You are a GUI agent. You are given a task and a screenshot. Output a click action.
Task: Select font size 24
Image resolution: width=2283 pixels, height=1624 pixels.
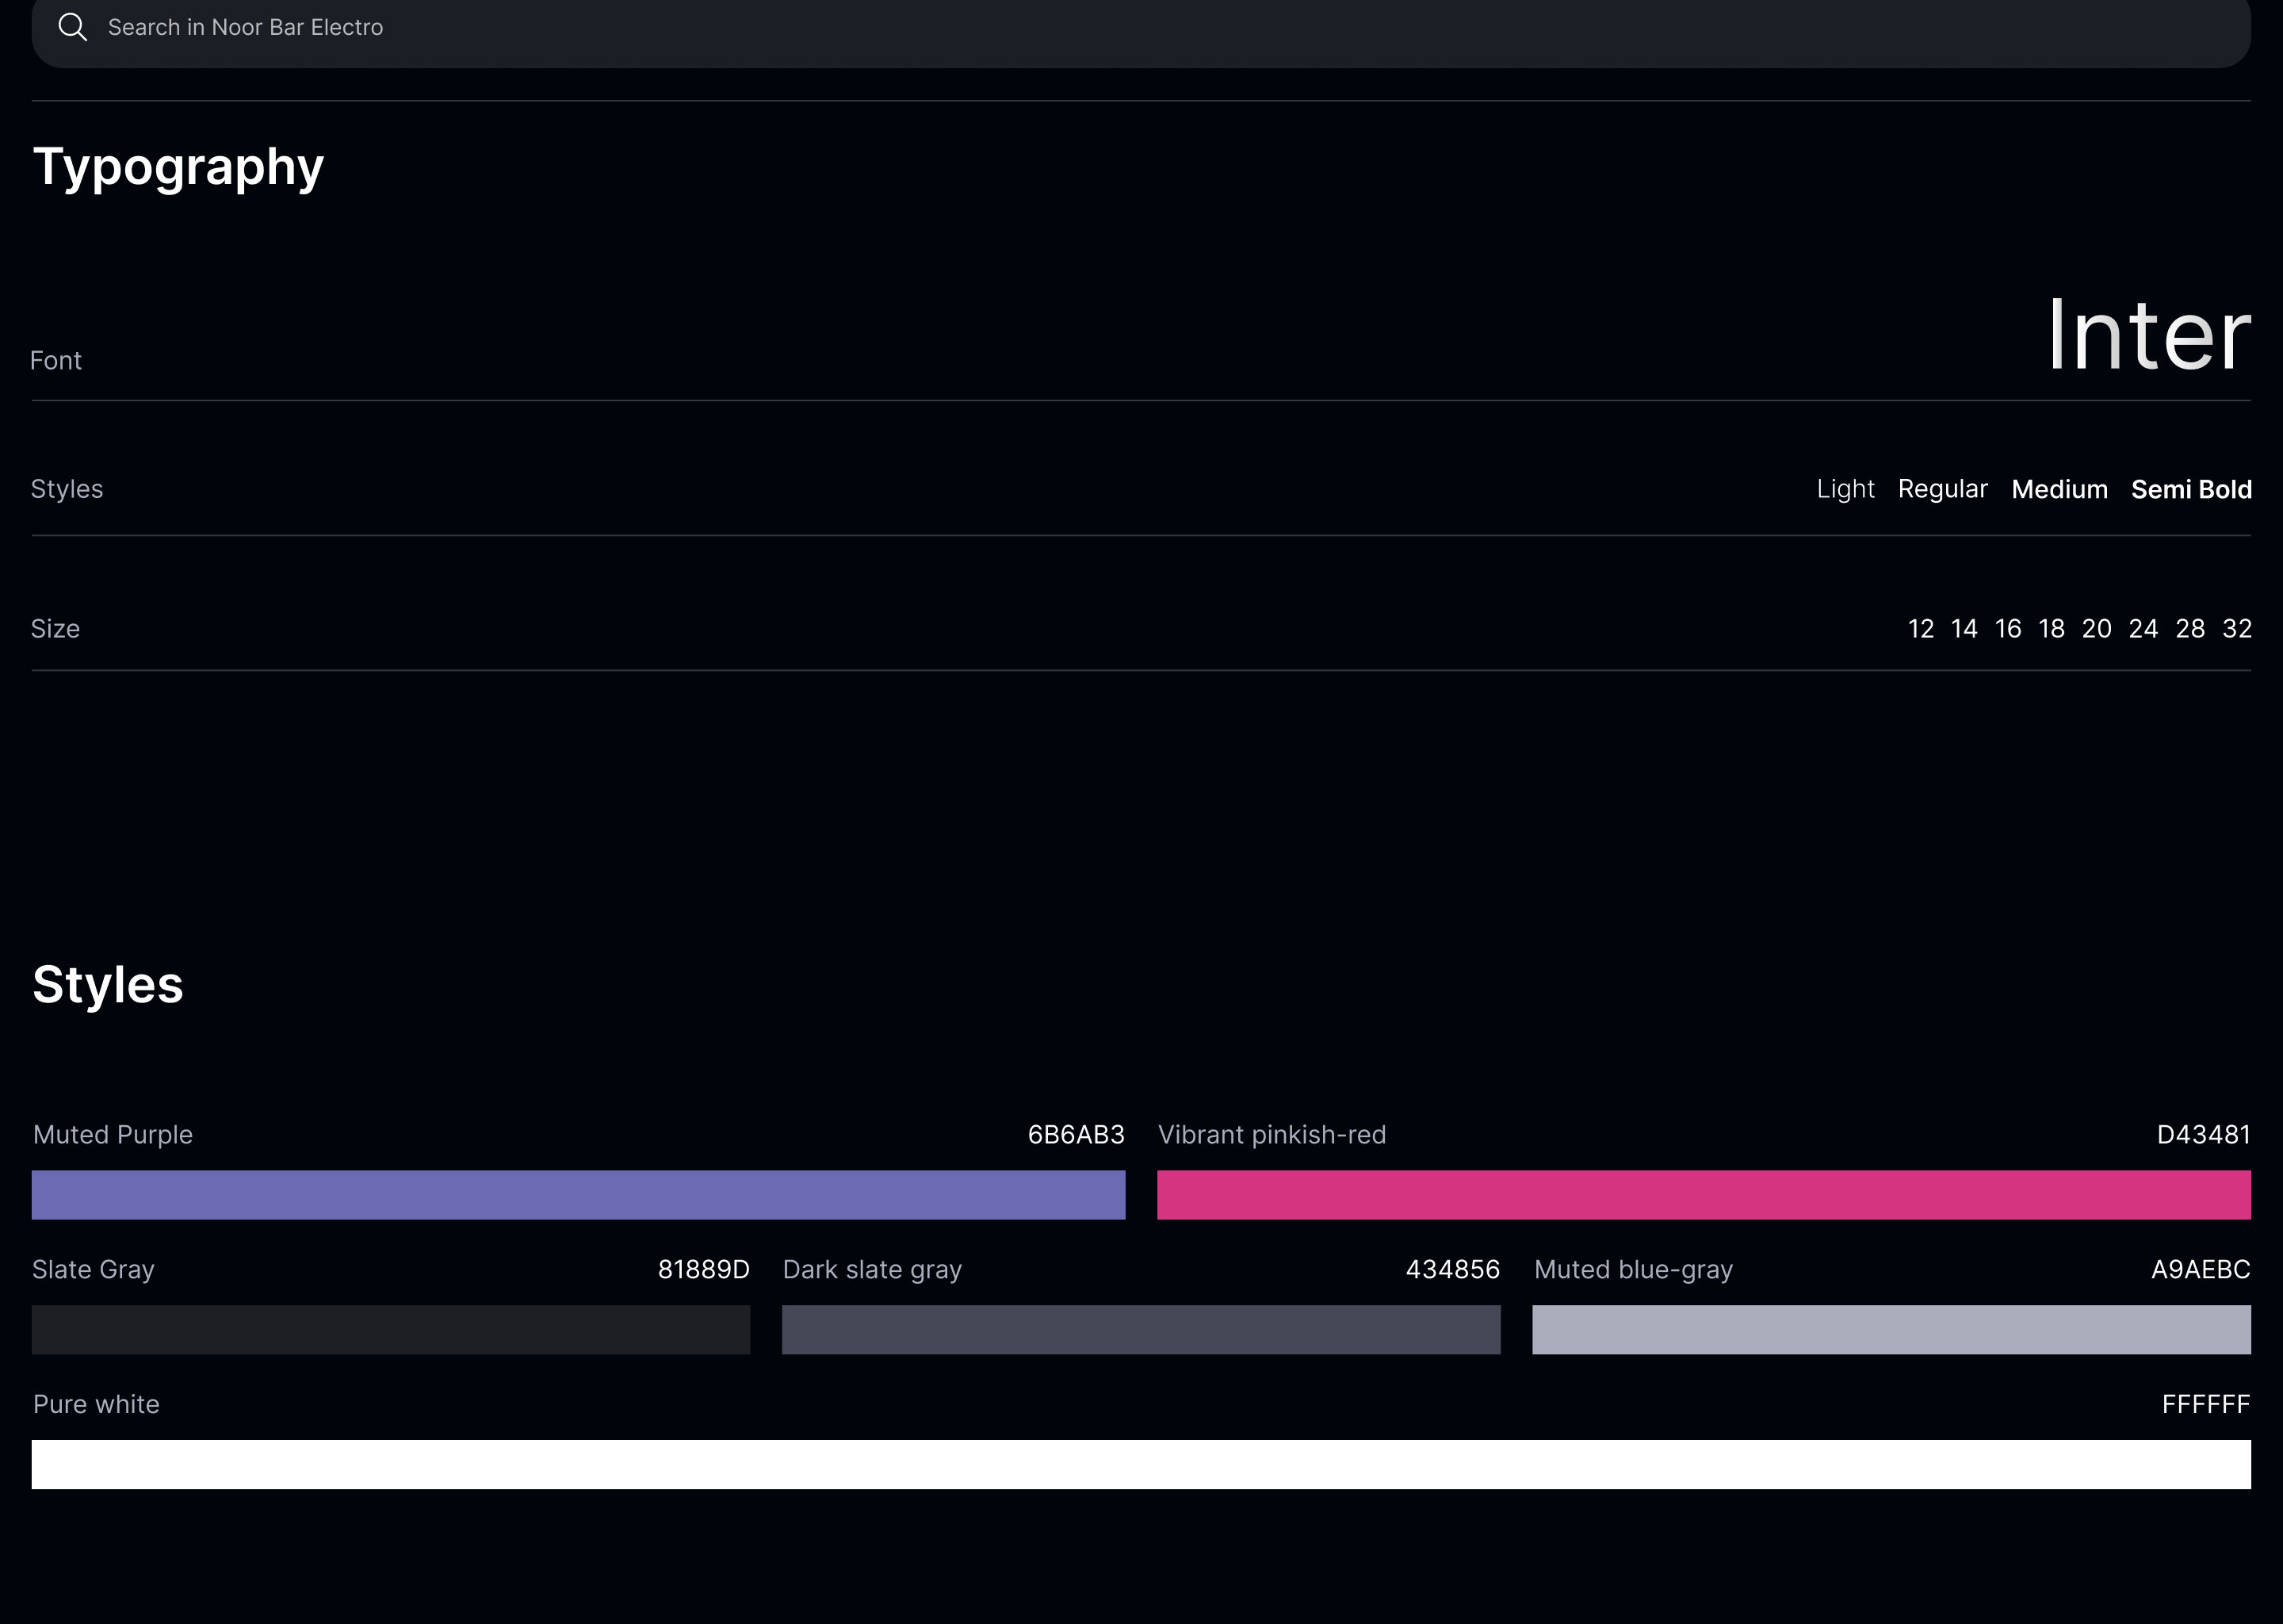point(2142,629)
